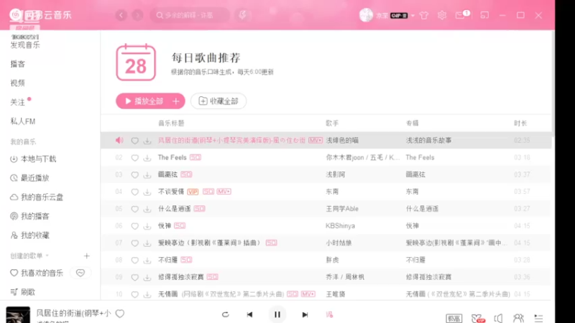Open the messages mail icon

click(460, 15)
